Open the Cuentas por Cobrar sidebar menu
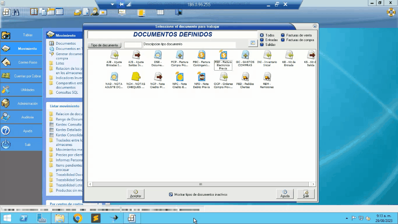Image resolution: width=398 pixels, height=224 pixels. click(21, 76)
